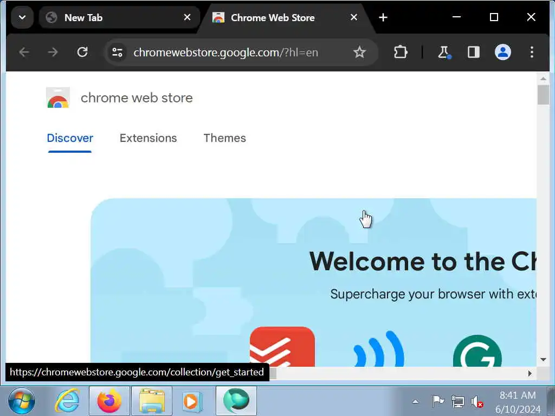
Task: Click the vertical scrollbar down arrow
Action: [543, 360]
